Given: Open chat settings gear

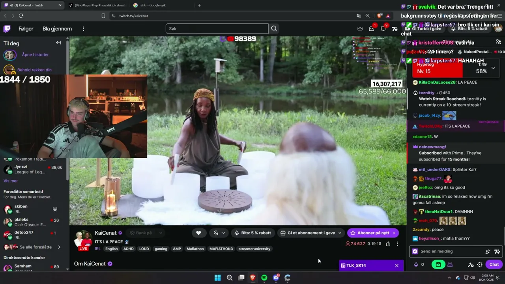Looking at the screenshot, I should pyautogui.click(x=480, y=265).
